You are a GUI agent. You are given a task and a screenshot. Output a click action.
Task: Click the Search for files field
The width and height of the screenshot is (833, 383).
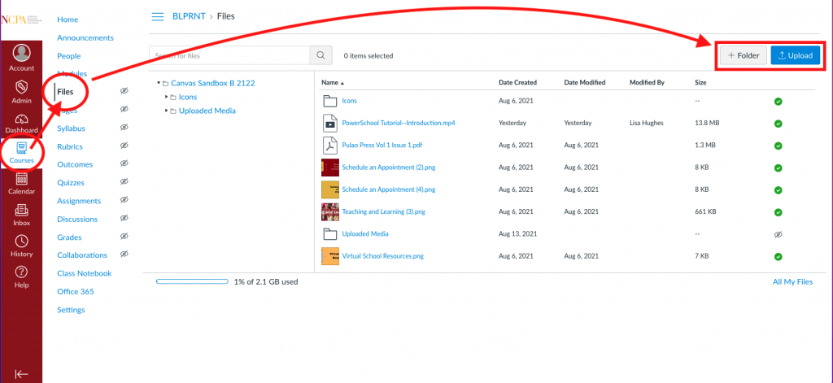point(229,55)
